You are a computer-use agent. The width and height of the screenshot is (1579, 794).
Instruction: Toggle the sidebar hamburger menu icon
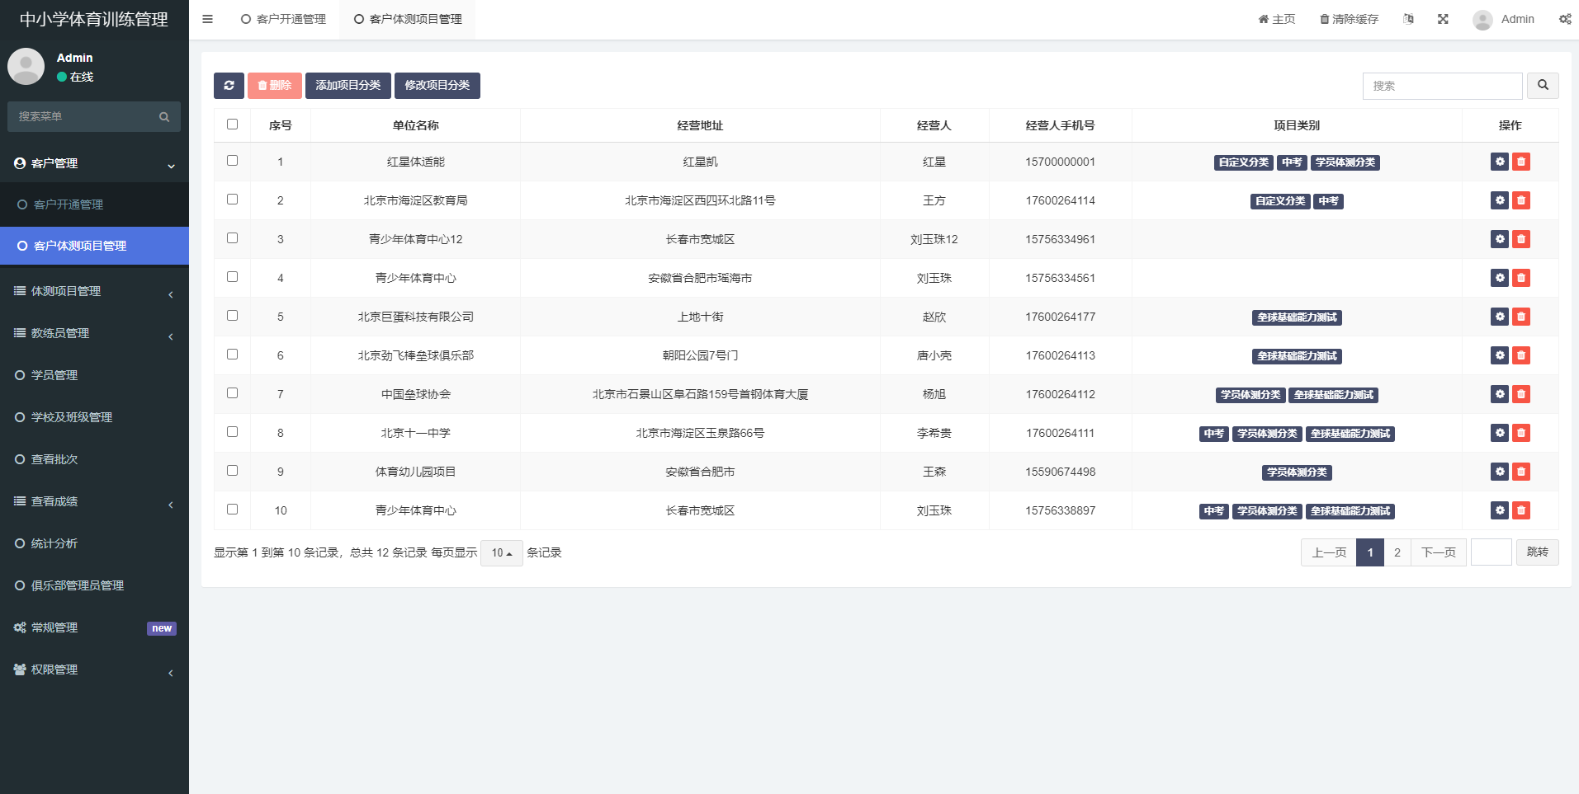pyautogui.click(x=208, y=19)
